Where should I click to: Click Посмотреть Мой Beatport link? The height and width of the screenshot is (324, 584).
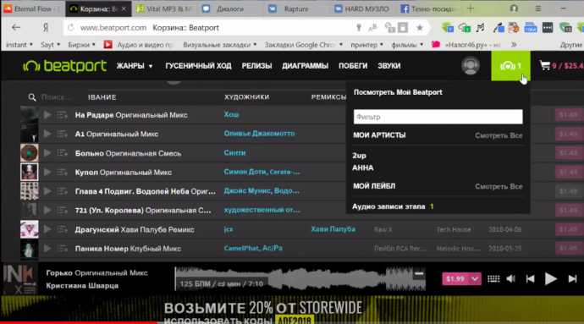[398, 92]
